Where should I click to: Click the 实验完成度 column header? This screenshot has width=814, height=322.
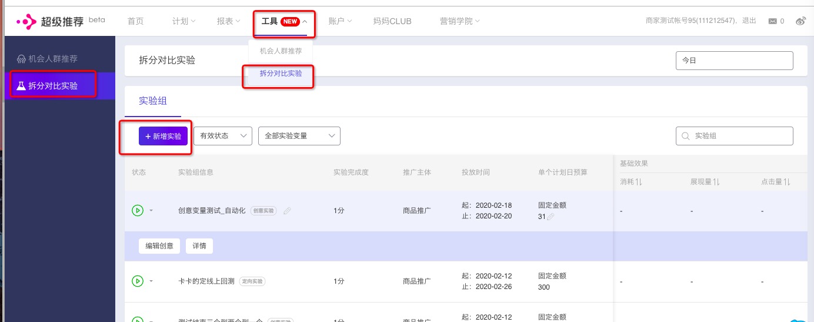[351, 172]
